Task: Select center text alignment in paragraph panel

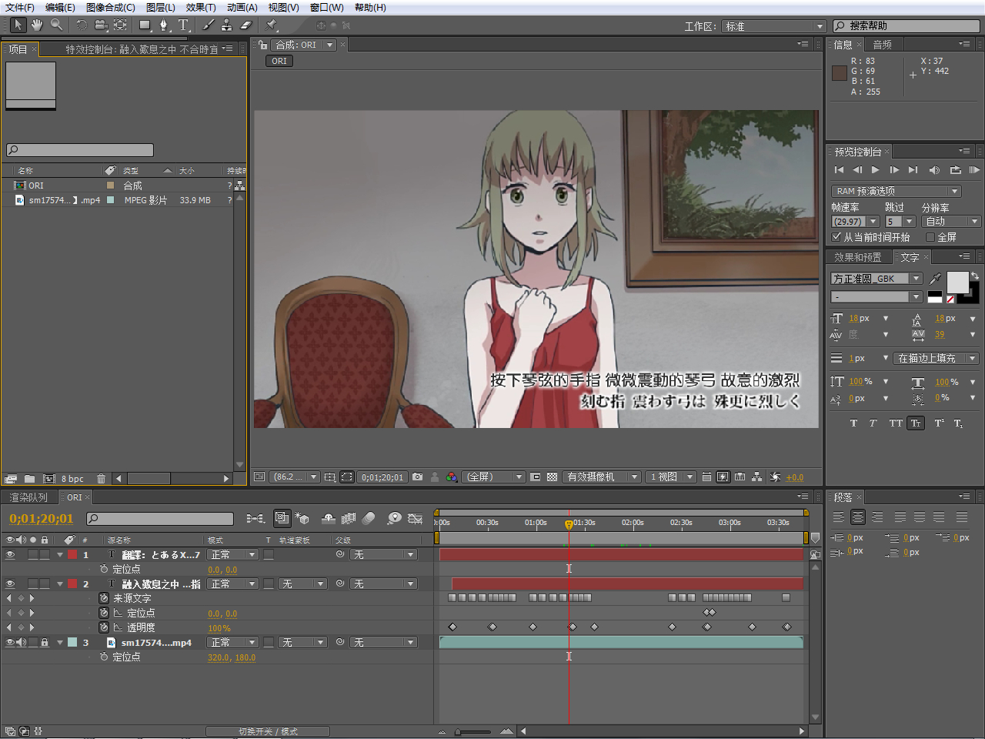Action: [857, 517]
